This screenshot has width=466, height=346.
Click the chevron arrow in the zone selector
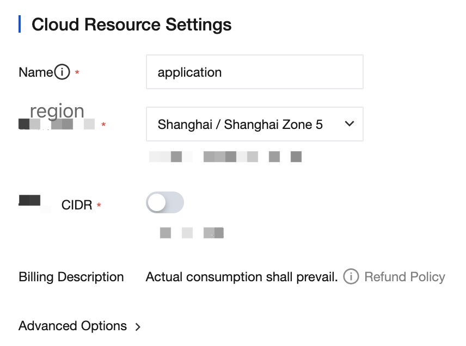pyautogui.click(x=349, y=124)
